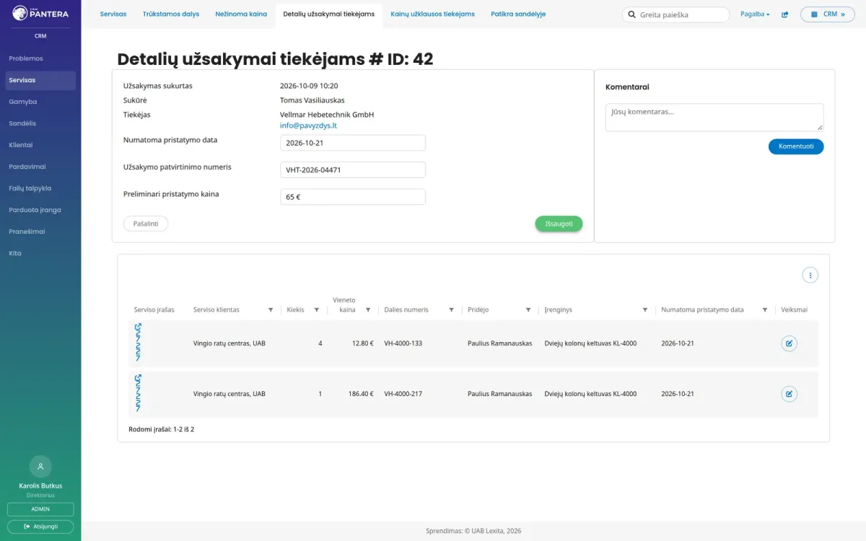Open supplier email info@pavyzdys.lt

click(308, 126)
